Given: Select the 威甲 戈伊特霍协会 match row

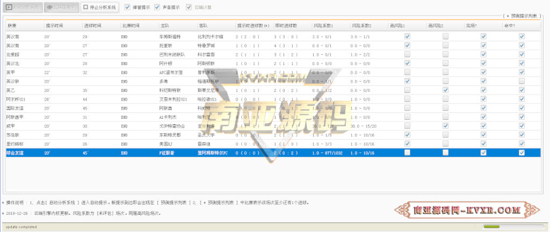Looking at the screenshot, I should click(273, 126).
